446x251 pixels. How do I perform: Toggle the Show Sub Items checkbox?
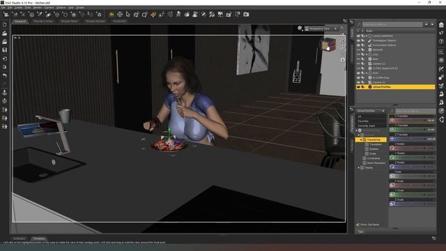tap(357, 225)
